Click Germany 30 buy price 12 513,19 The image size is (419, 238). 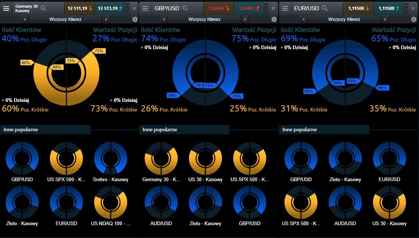point(110,8)
